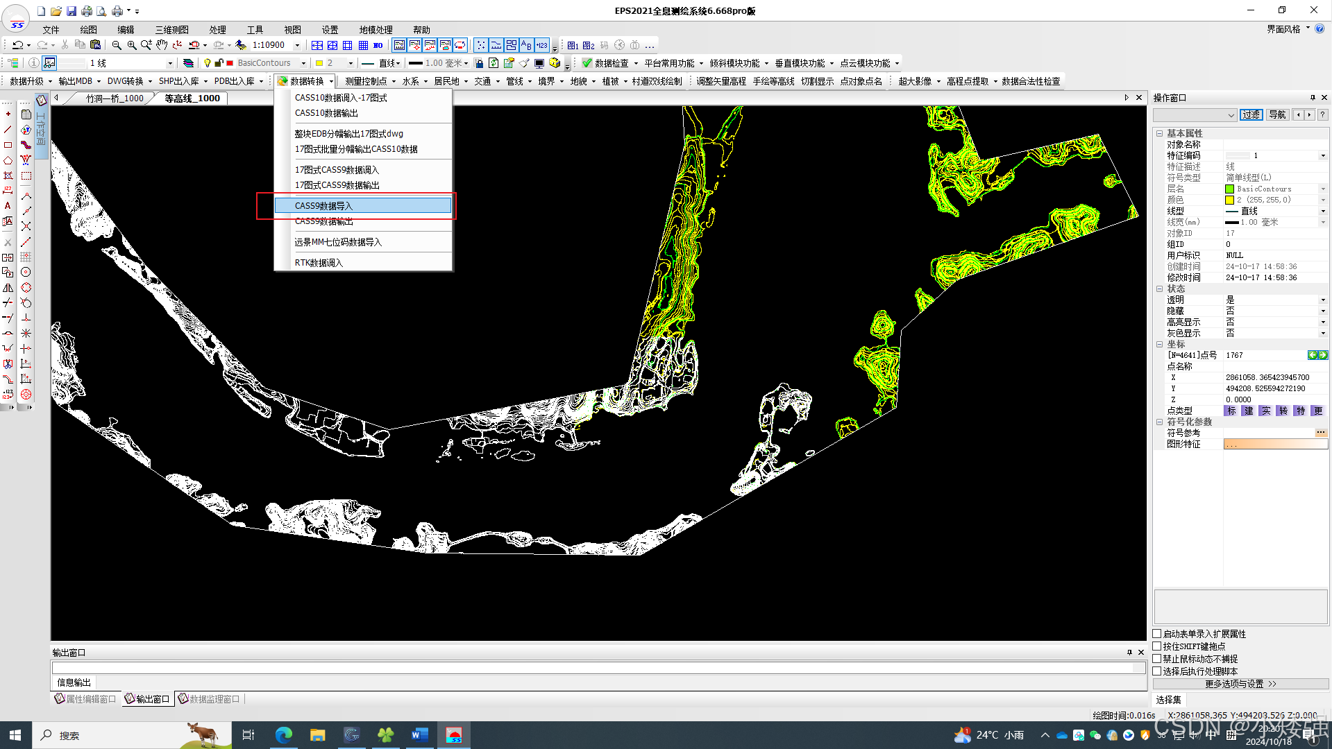Image resolution: width=1332 pixels, height=749 pixels.
Task: Choose RTK数据调入 menu item
Action: [x=363, y=263]
